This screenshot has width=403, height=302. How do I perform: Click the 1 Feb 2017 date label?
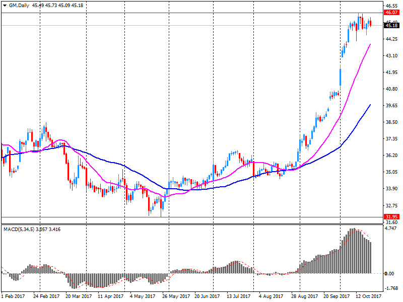tap(13, 296)
